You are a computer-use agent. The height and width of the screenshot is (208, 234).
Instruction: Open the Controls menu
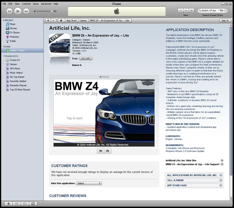click(26, 4)
